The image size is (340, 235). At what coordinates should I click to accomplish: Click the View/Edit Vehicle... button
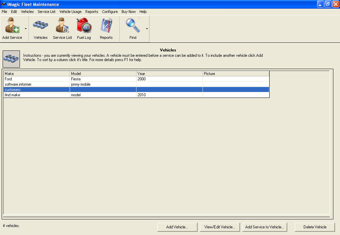click(x=220, y=227)
